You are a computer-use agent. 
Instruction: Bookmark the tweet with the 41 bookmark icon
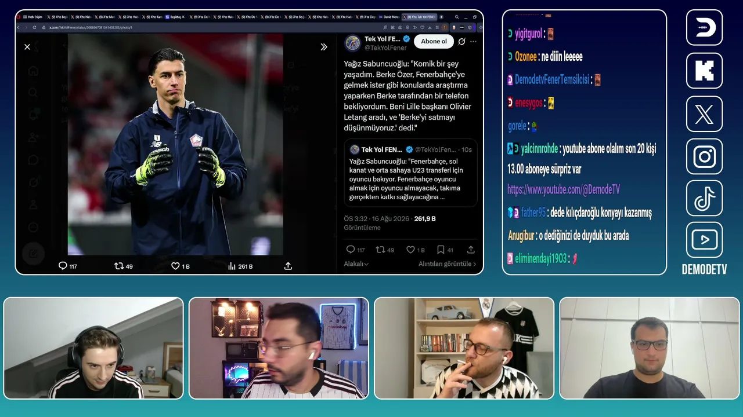point(441,250)
